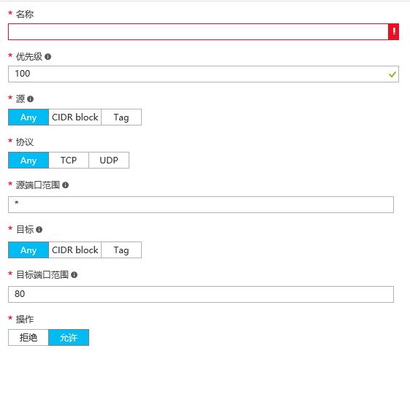410x394 pixels.
Task: Select CIDR block for the 目标 destination
Action: click(x=75, y=250)
